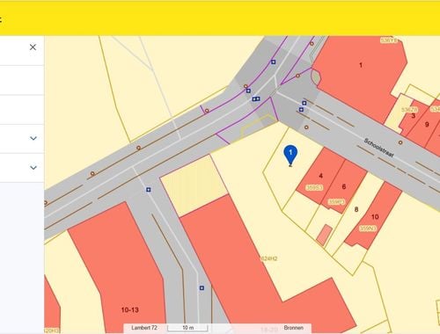Expand the upper collapsed section chevron
This screenshot has height=334, width=440.
tap(33, 138)
